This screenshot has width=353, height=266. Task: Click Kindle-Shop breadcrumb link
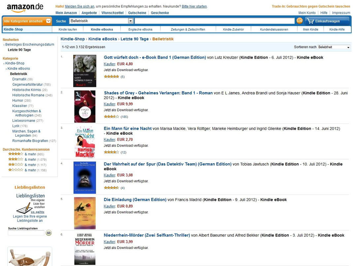(73, 39)
